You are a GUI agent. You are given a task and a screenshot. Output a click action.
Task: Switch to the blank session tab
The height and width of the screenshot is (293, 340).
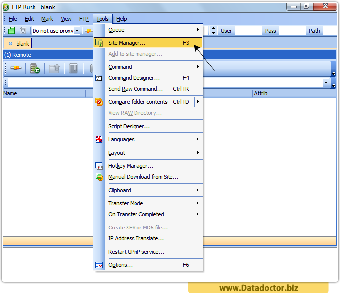[18, 43]
